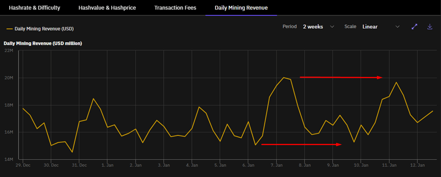Open the Scale dropdown showing Linear
Image resolution: width=441 pixels, height=177 pixels.
pyautogui.click(x=381, y=27)
